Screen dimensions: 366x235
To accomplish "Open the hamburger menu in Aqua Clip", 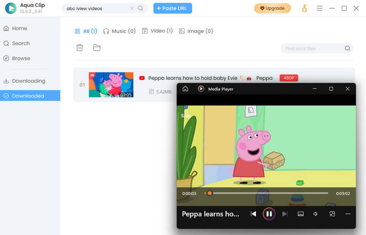I will pyautogui.click(x=319, y=8).
